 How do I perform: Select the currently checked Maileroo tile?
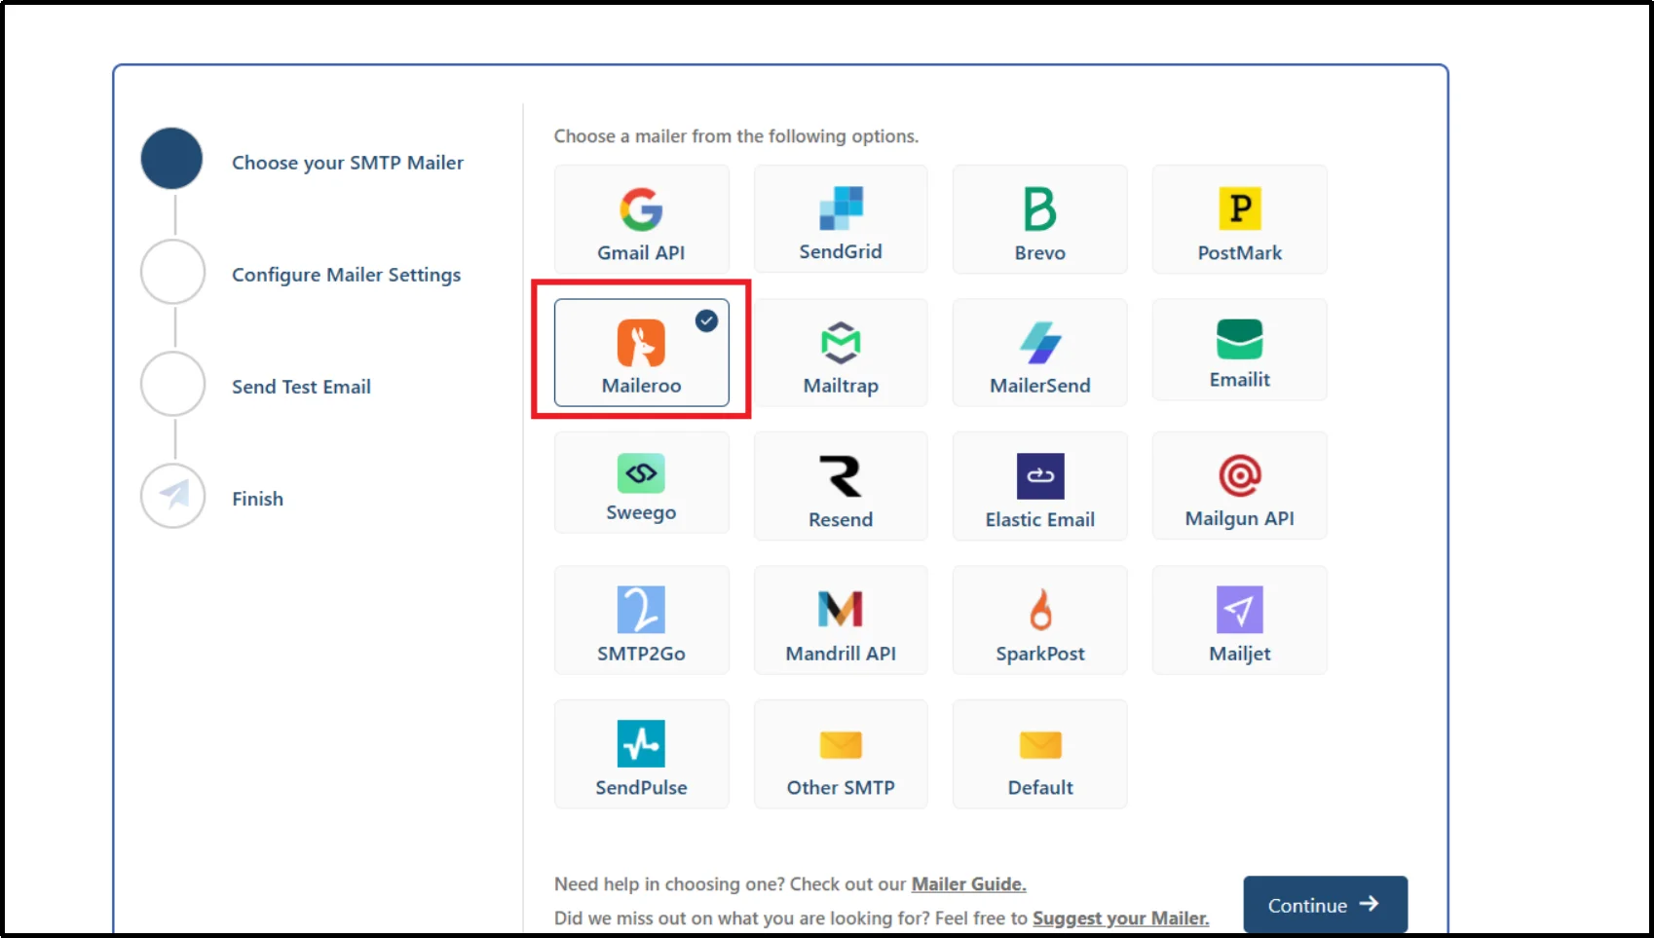[x=641, y=353]
